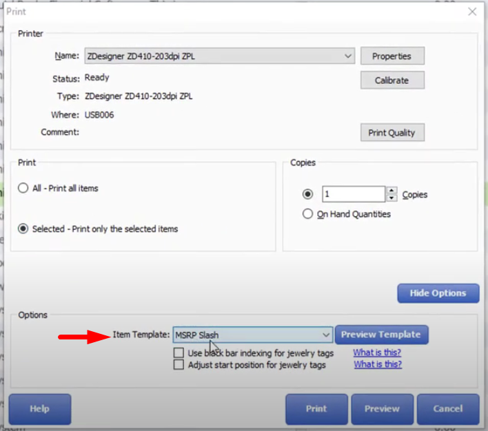This screenshot has height=431, width=488.
Task: Click the Help button
Action: pos(40,409)
